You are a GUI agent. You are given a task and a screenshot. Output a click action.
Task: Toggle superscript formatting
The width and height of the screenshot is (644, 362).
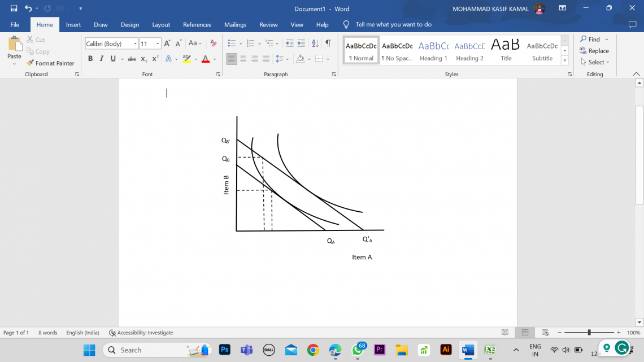[x=154, y=58]
